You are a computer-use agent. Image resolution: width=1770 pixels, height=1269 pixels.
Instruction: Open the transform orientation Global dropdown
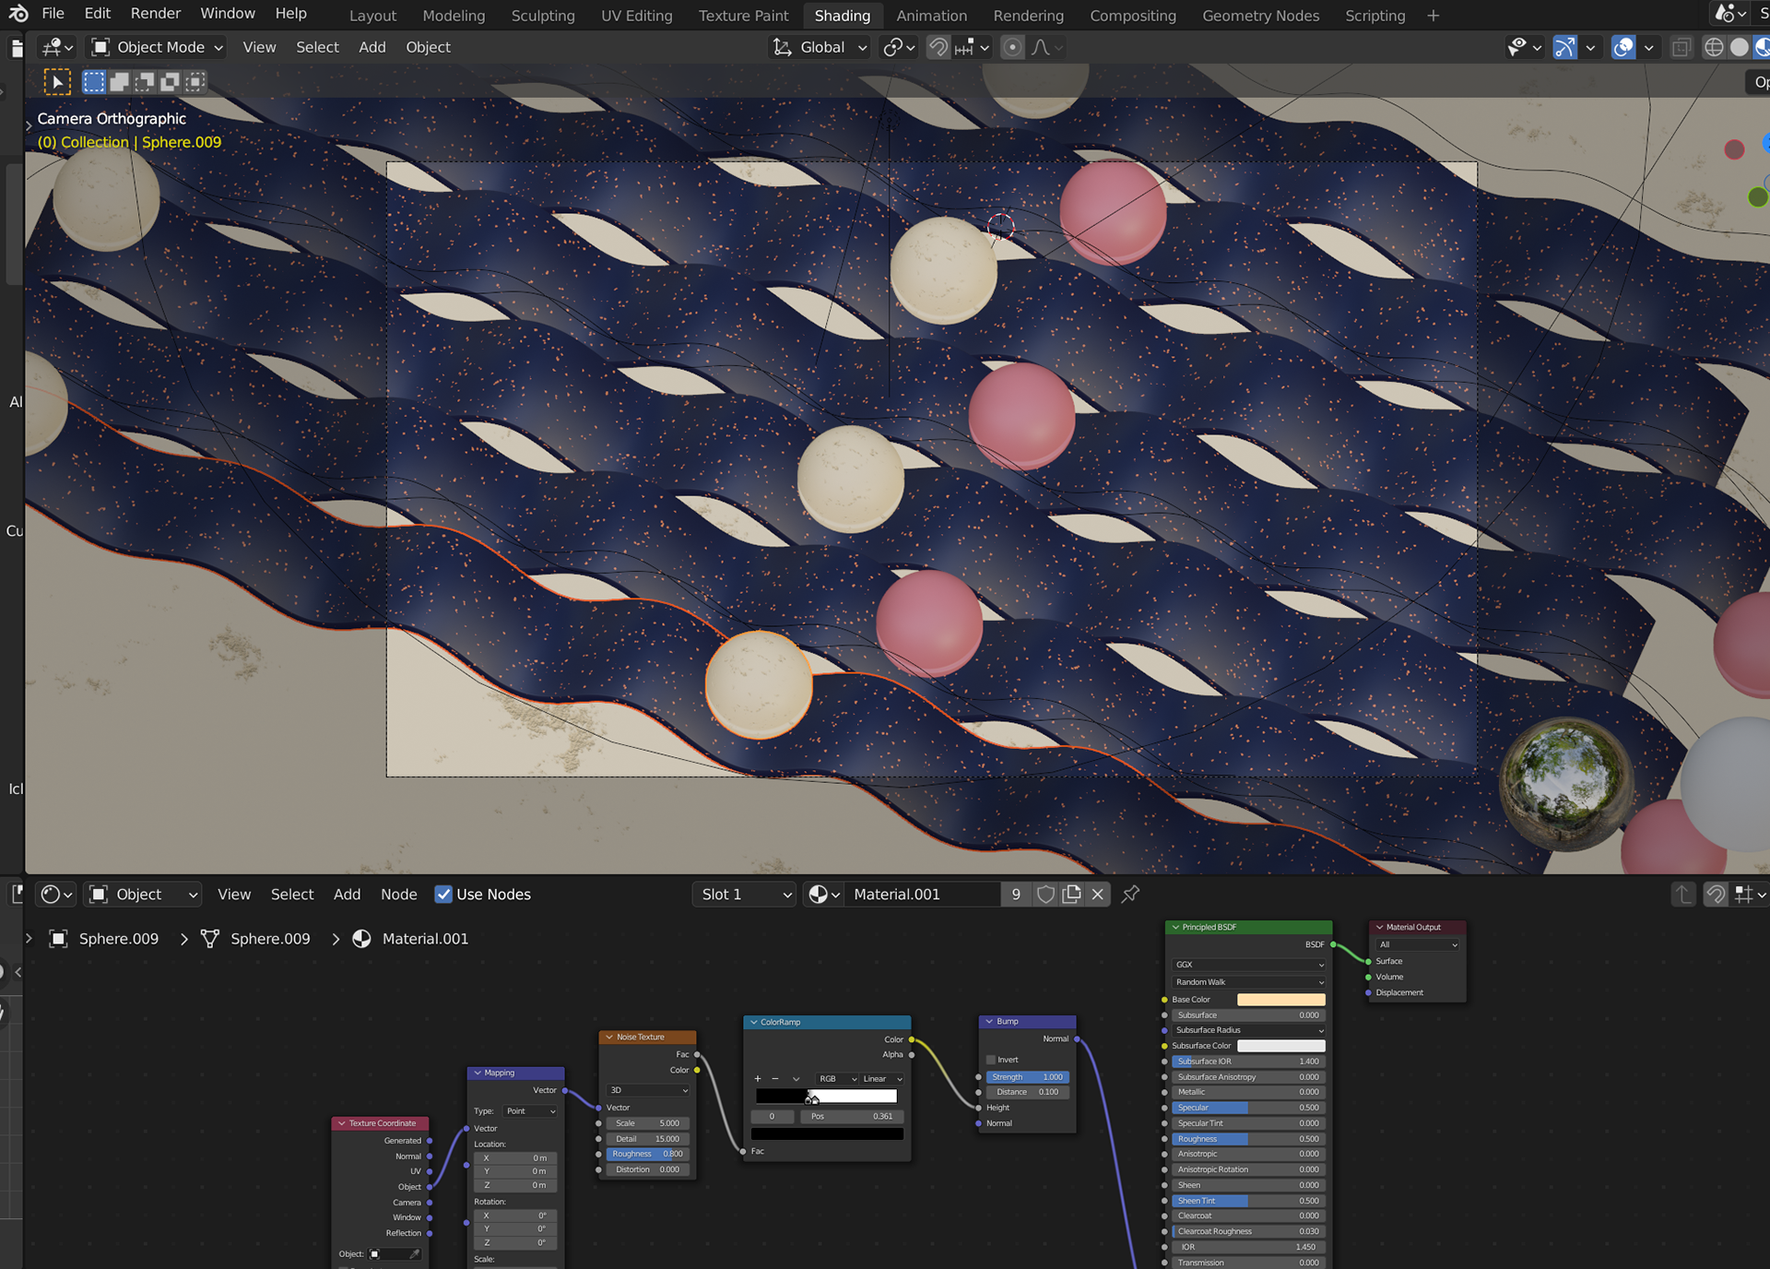(819, 47)
